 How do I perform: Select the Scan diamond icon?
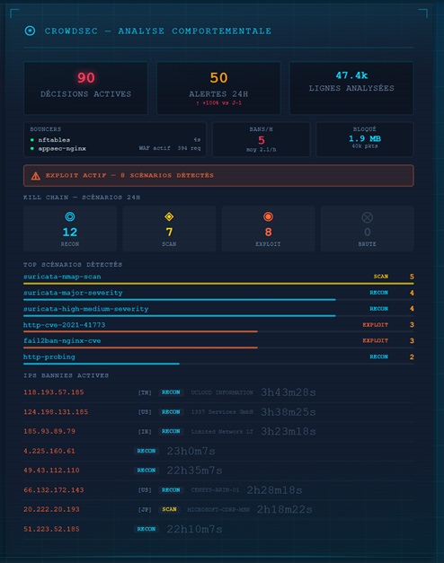coord(169,216)
